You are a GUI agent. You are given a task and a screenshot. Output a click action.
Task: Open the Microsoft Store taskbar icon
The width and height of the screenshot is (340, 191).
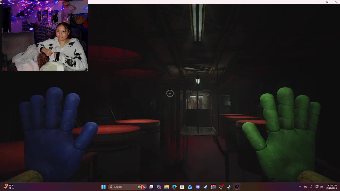click(x=182, y=187)
